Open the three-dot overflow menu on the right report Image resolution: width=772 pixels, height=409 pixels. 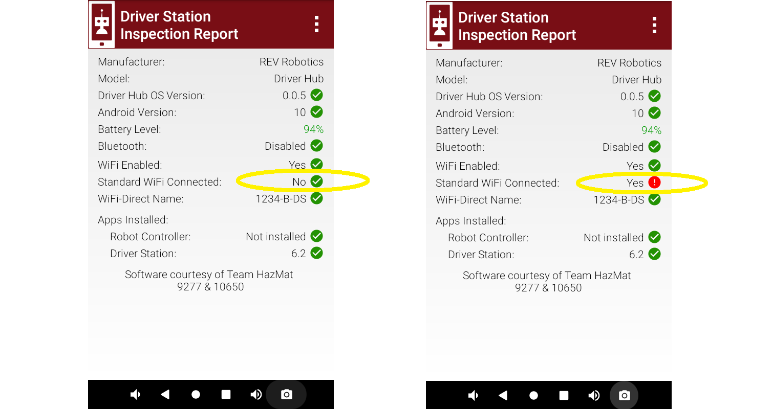[x=654, y=25]
